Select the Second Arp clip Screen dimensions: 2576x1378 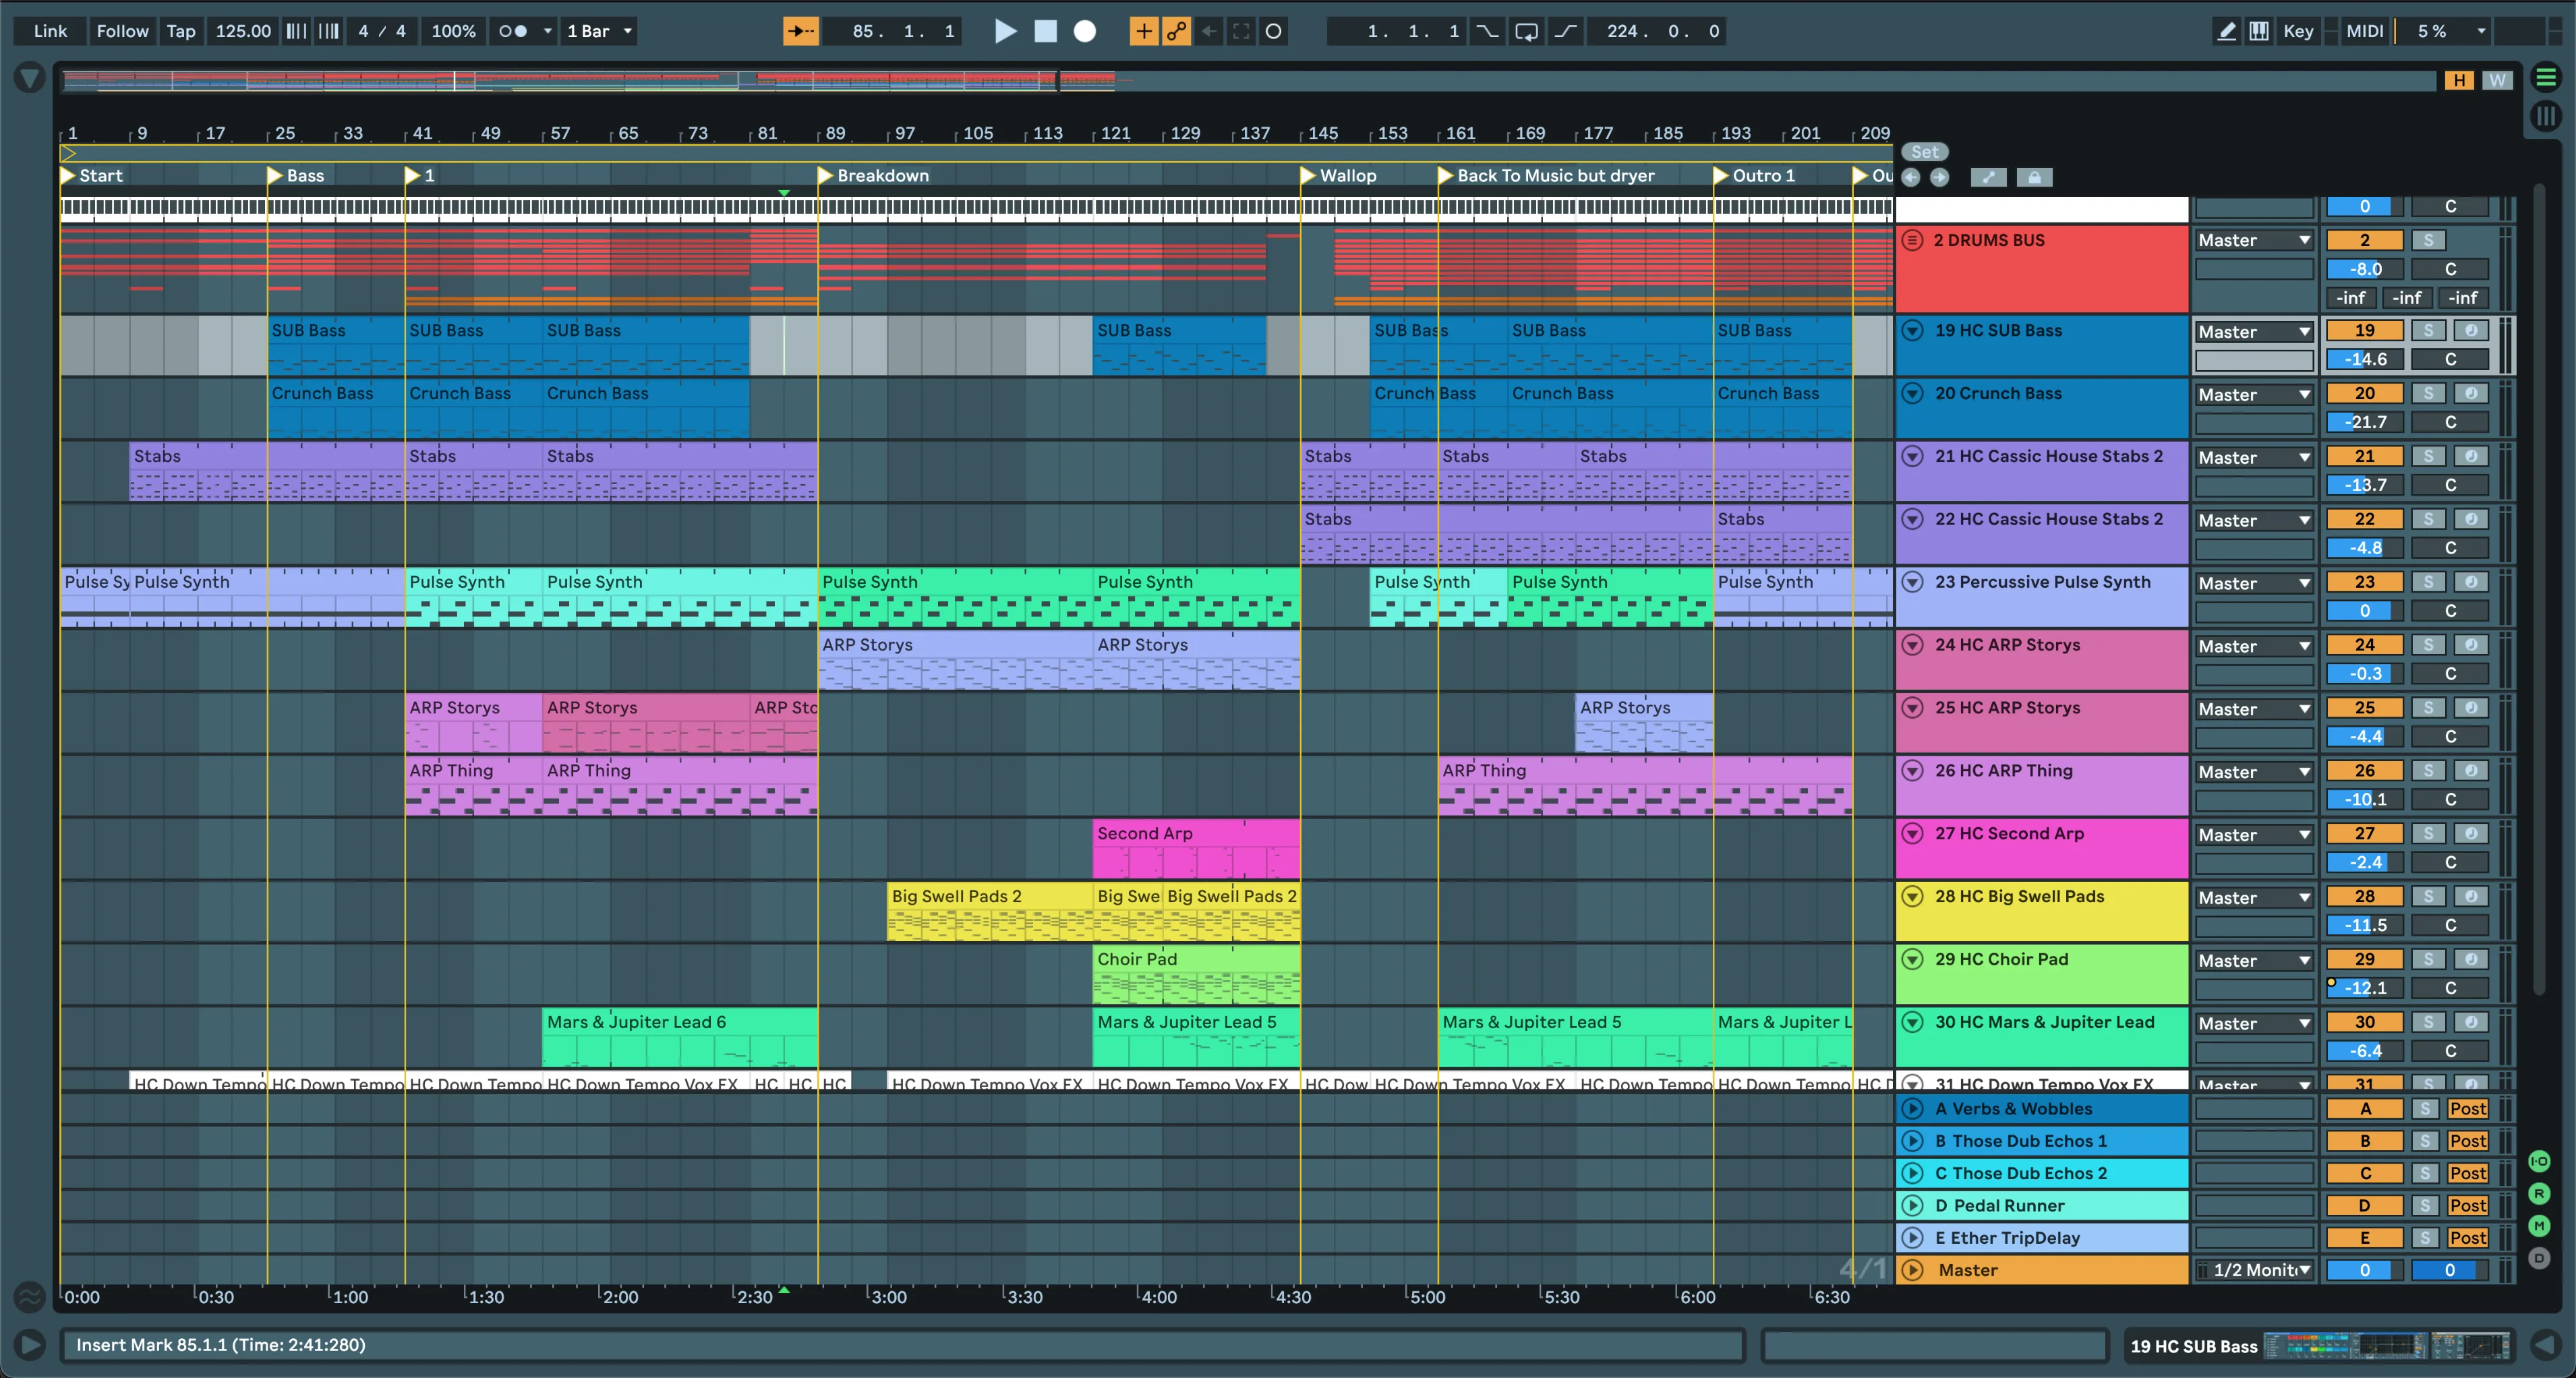pyautogui.click(x=1196, y=849)
